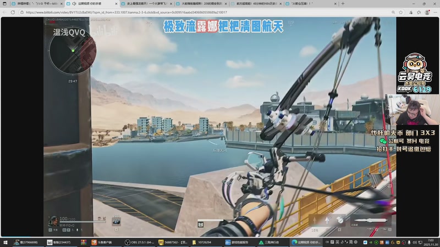Screen dimensions: 440x247
Task: Close the NBA history tab
Action: click(x=280, y=4)
